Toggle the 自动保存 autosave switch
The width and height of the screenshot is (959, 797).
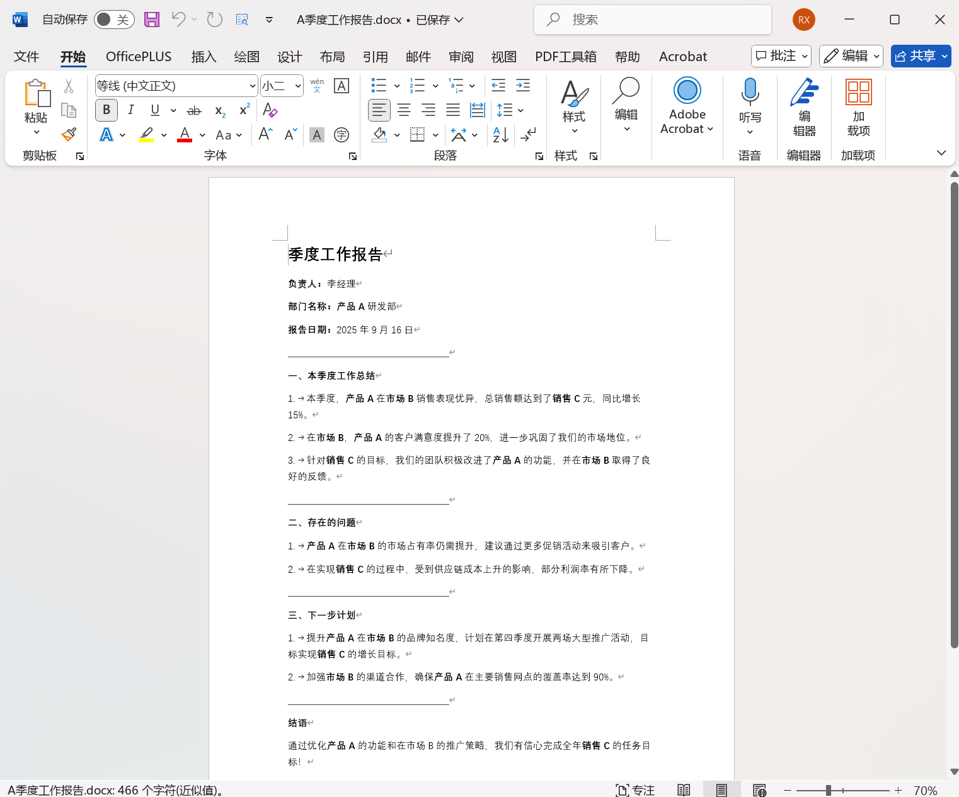113,20
